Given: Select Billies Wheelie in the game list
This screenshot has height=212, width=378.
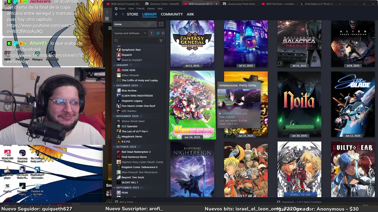Looking at the screenshot, I should pyautogui.click(x=130, y=75).
